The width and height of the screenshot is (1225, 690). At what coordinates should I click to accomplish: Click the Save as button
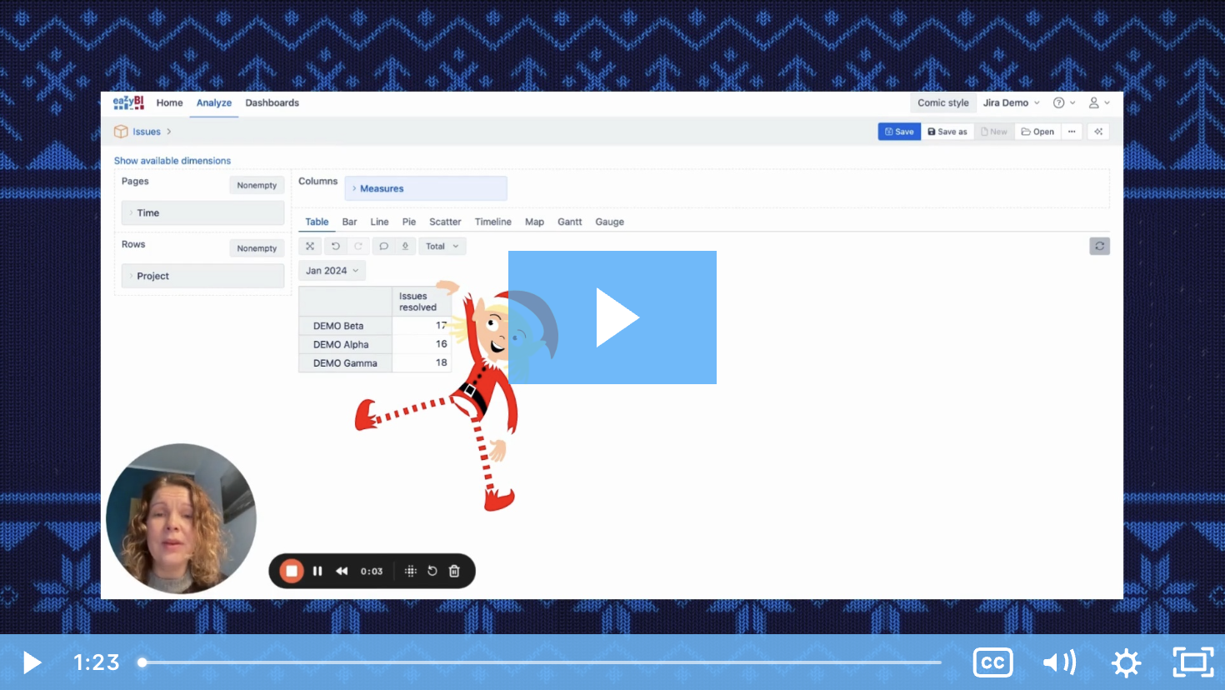coord(947,132)
